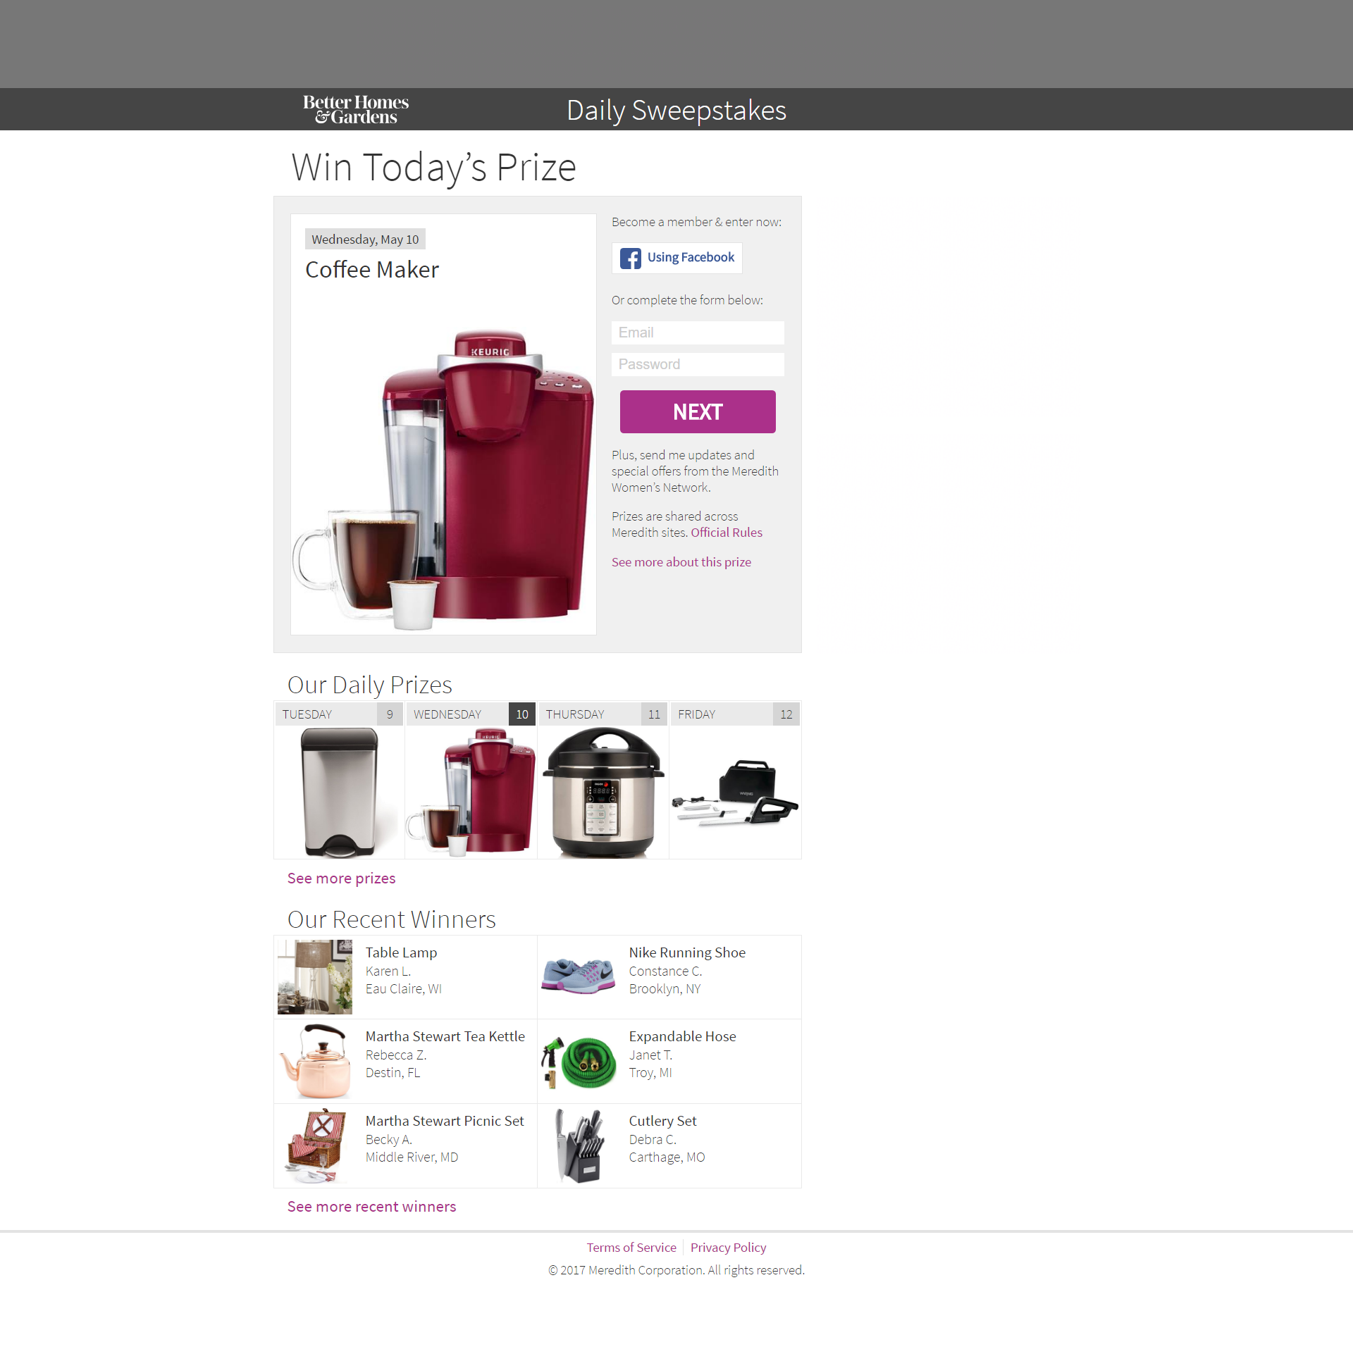Click the Nike Running Shoe winner image
Viewport: 1353px width, 1354px height.
(x=579, y=976)
